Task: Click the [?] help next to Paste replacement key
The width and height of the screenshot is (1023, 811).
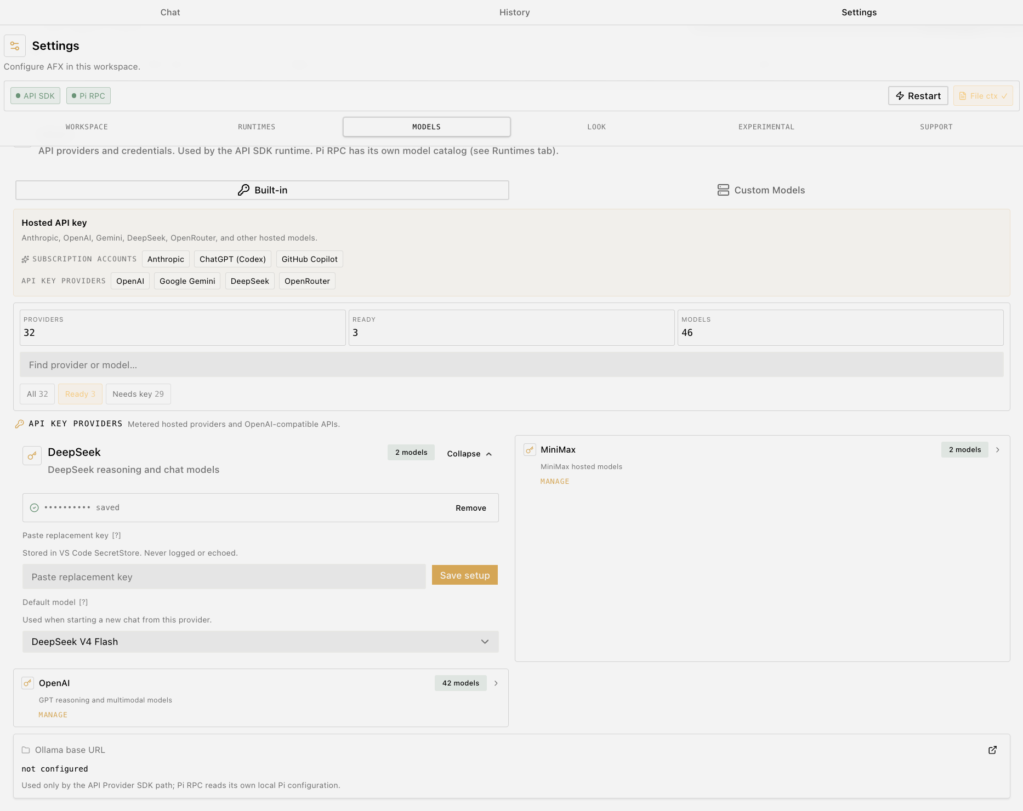Action: [x=116, y=535]
